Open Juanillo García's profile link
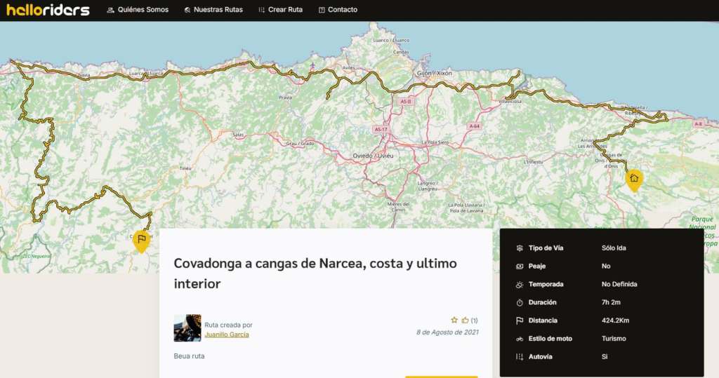Screen dimensions: 719x378 click(x=226, y=335)
